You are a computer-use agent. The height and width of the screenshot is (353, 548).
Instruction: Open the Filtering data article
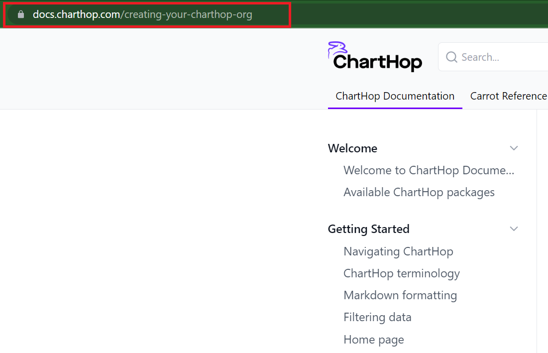(x=377, y=317)
